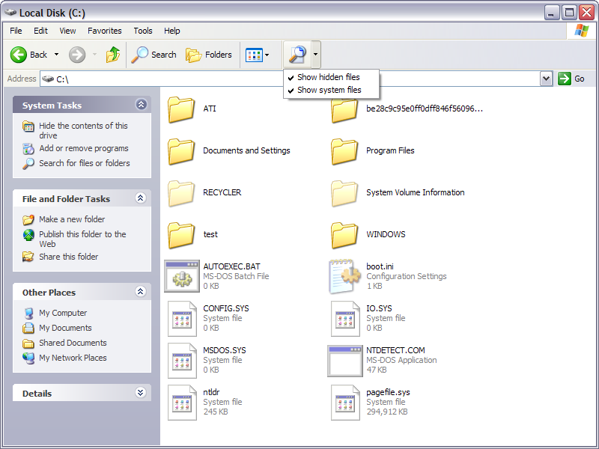This screenshot has height=449, width=599.
Task: Click the Local Disk (C:) title bar icon
Action: pos(10,13)
